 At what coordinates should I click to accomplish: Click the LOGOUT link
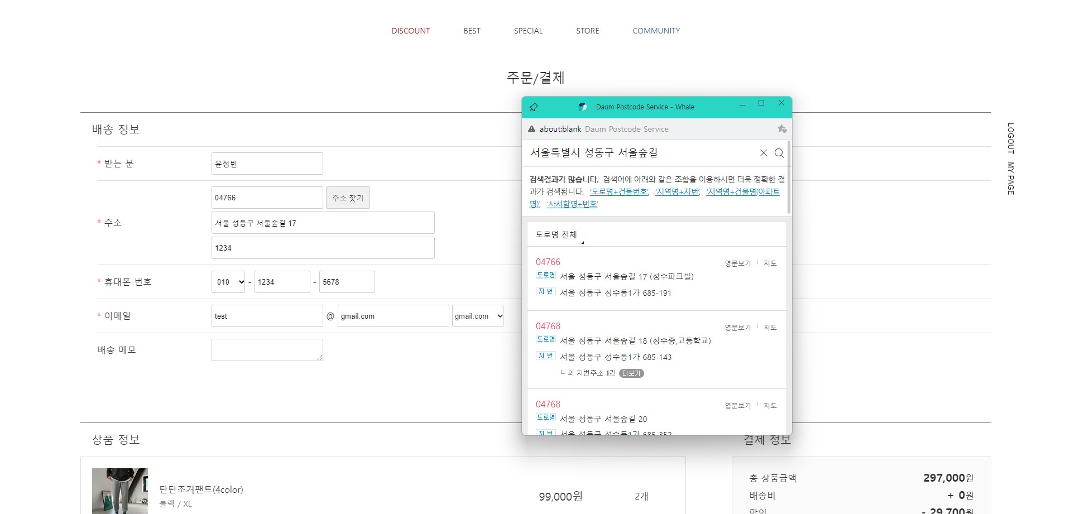[1010, 138]
